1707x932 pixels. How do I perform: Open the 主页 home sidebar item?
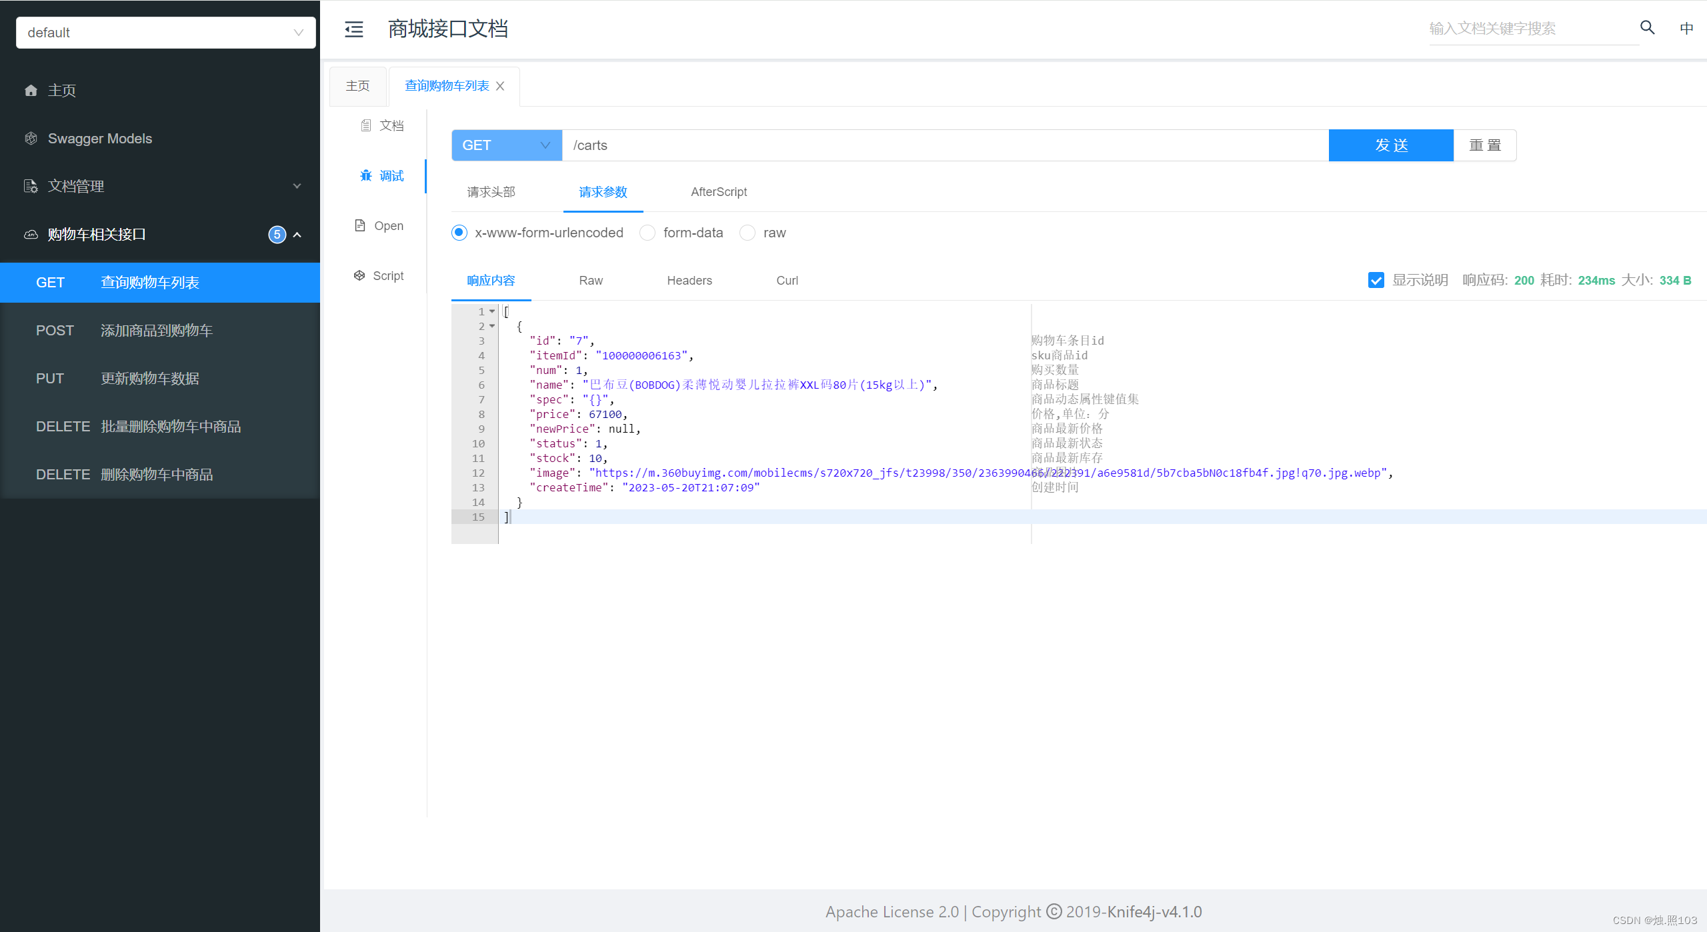[61, 90]
